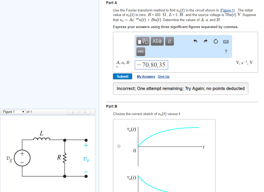This screenshot has width=264, height=192.
Task: Give Up on Part A
Action: (x=163, y=77)
